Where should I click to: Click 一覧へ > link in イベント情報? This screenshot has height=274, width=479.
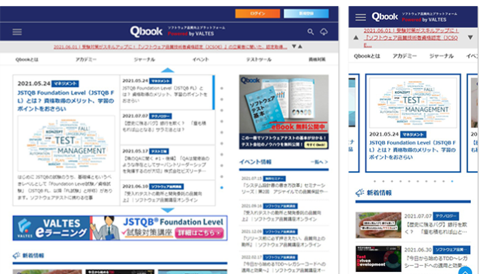[320, 162]
